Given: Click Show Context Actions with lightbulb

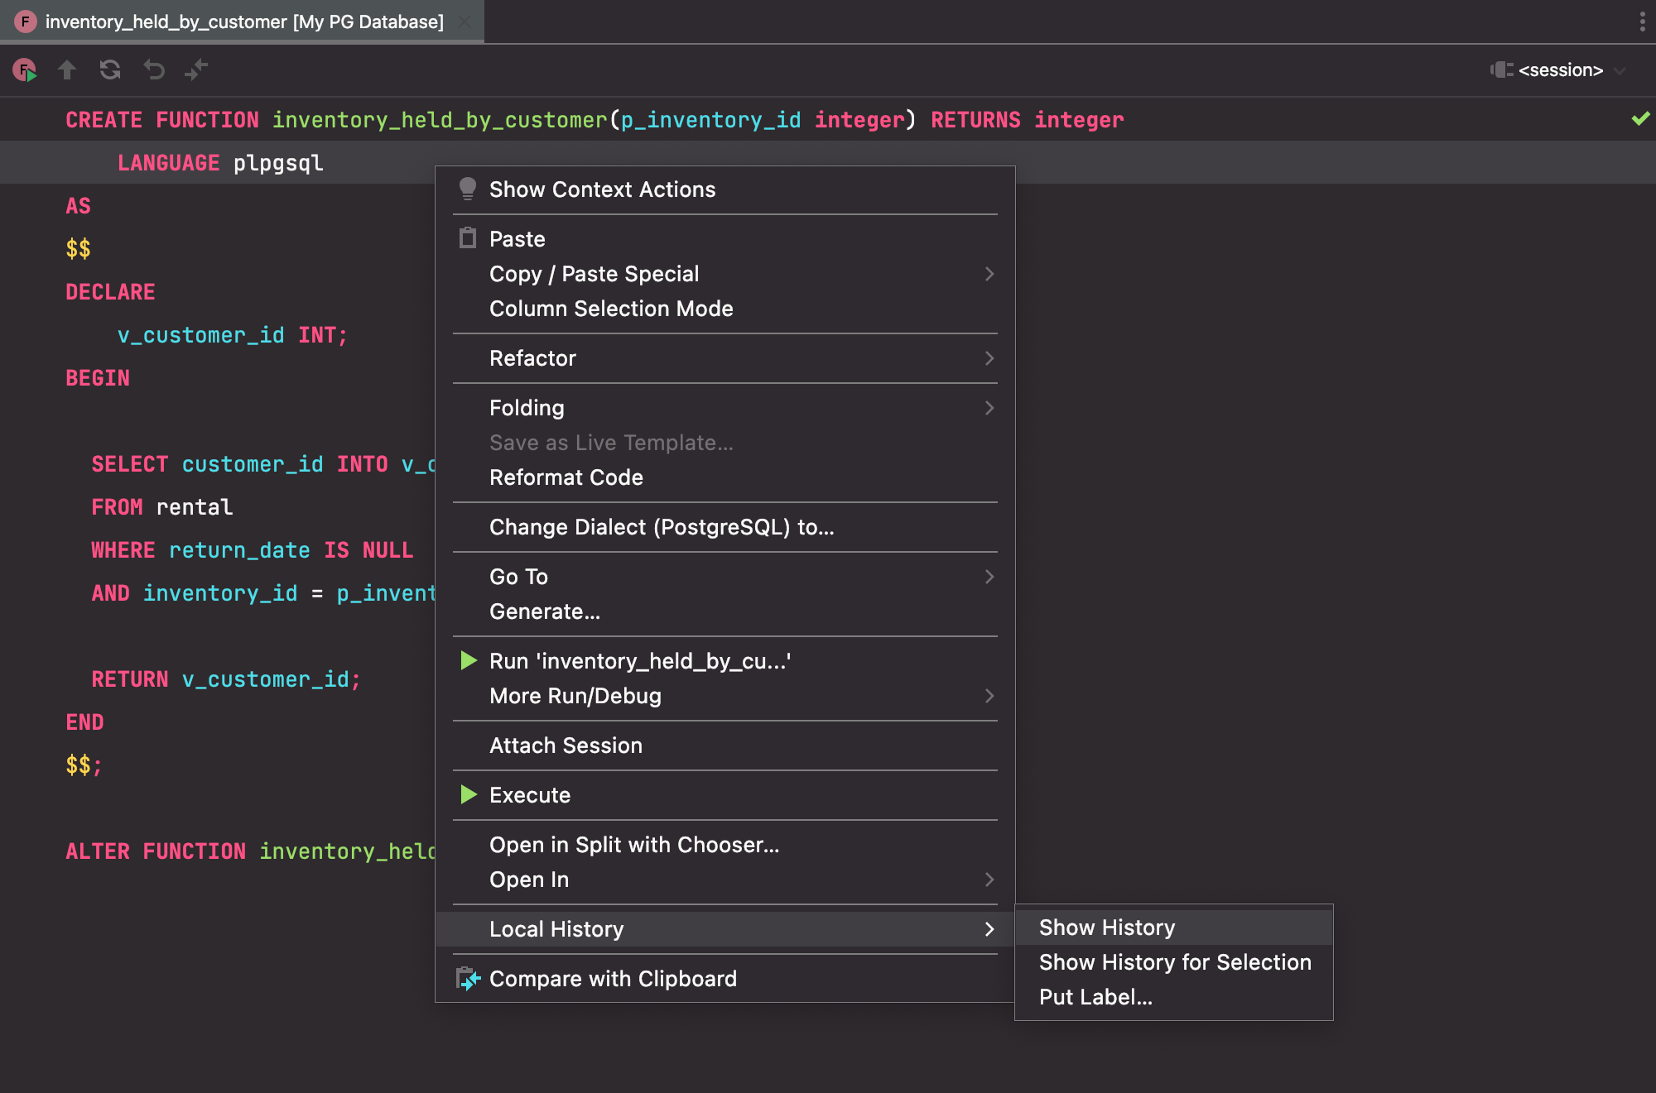Looking at the screenshot, I should coord(602,189).
